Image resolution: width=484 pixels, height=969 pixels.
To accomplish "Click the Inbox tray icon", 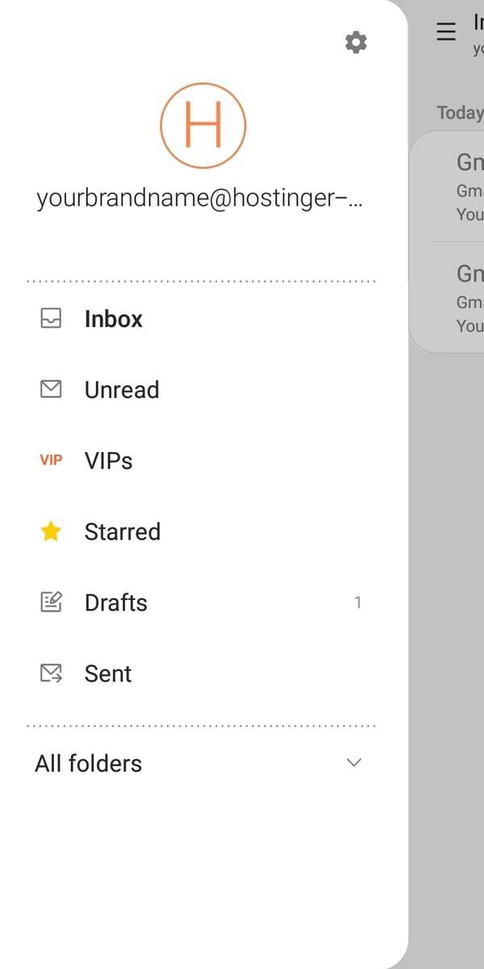I will coord(51,319).
